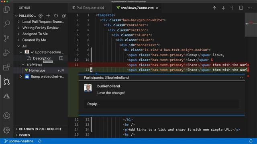Create a new pull request with plus icon
This screenshot has height=144, width=257.
pos(48,16)
